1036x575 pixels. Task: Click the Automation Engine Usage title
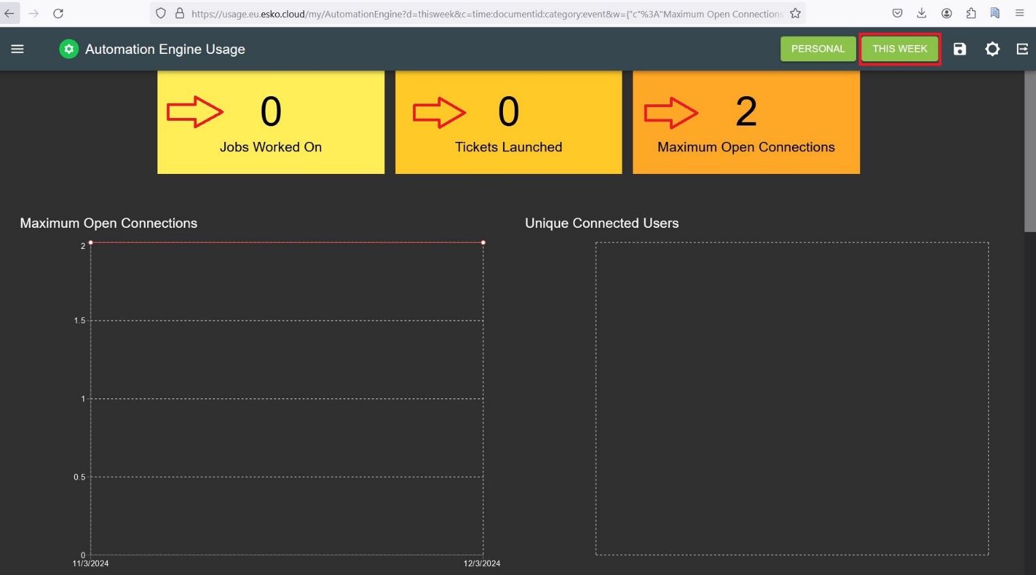(x=165, y=48)
